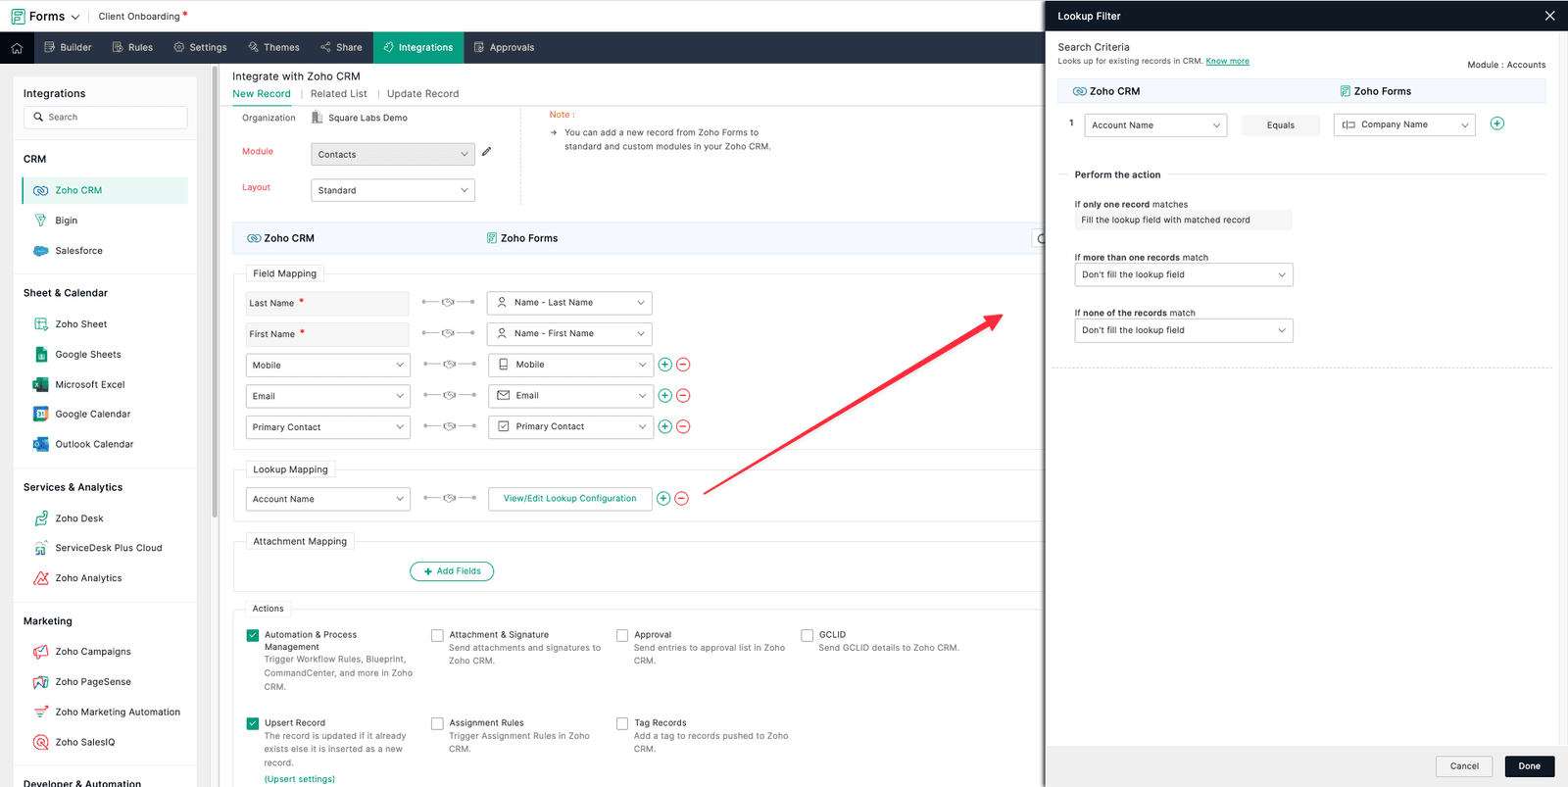Select Google Sheets integration in sidebar
This screenshot has width=1568, height=787.
(87, 355)
